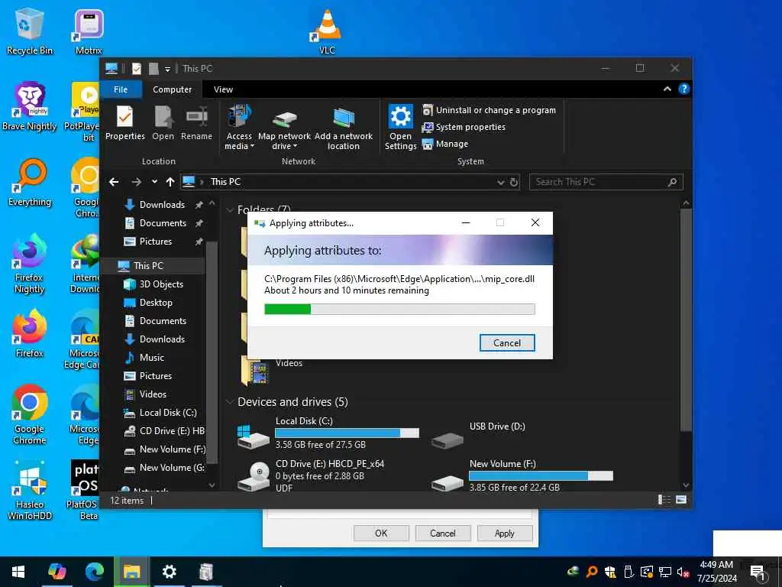
Task: Collapse the Folders group chevron
Action: click(230, 209)
